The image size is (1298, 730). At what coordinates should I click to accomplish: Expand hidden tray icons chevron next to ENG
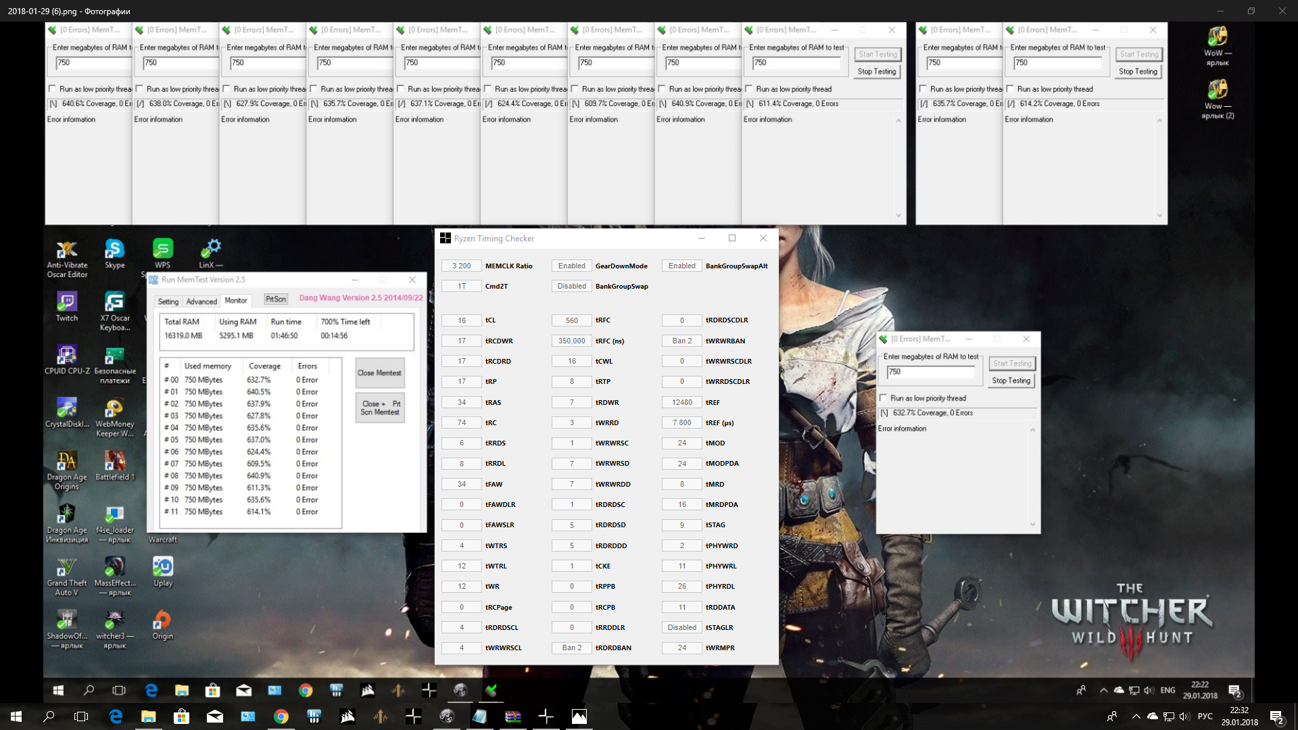click(x=1103, y=690)
